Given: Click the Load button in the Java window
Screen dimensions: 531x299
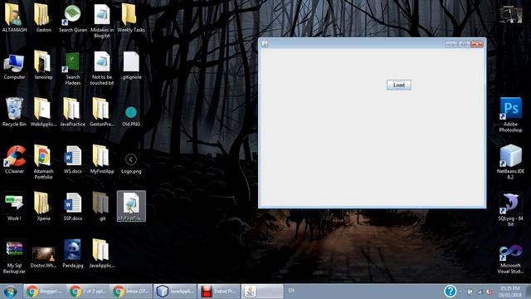Looking at the screenshot, I should [399, 85].
